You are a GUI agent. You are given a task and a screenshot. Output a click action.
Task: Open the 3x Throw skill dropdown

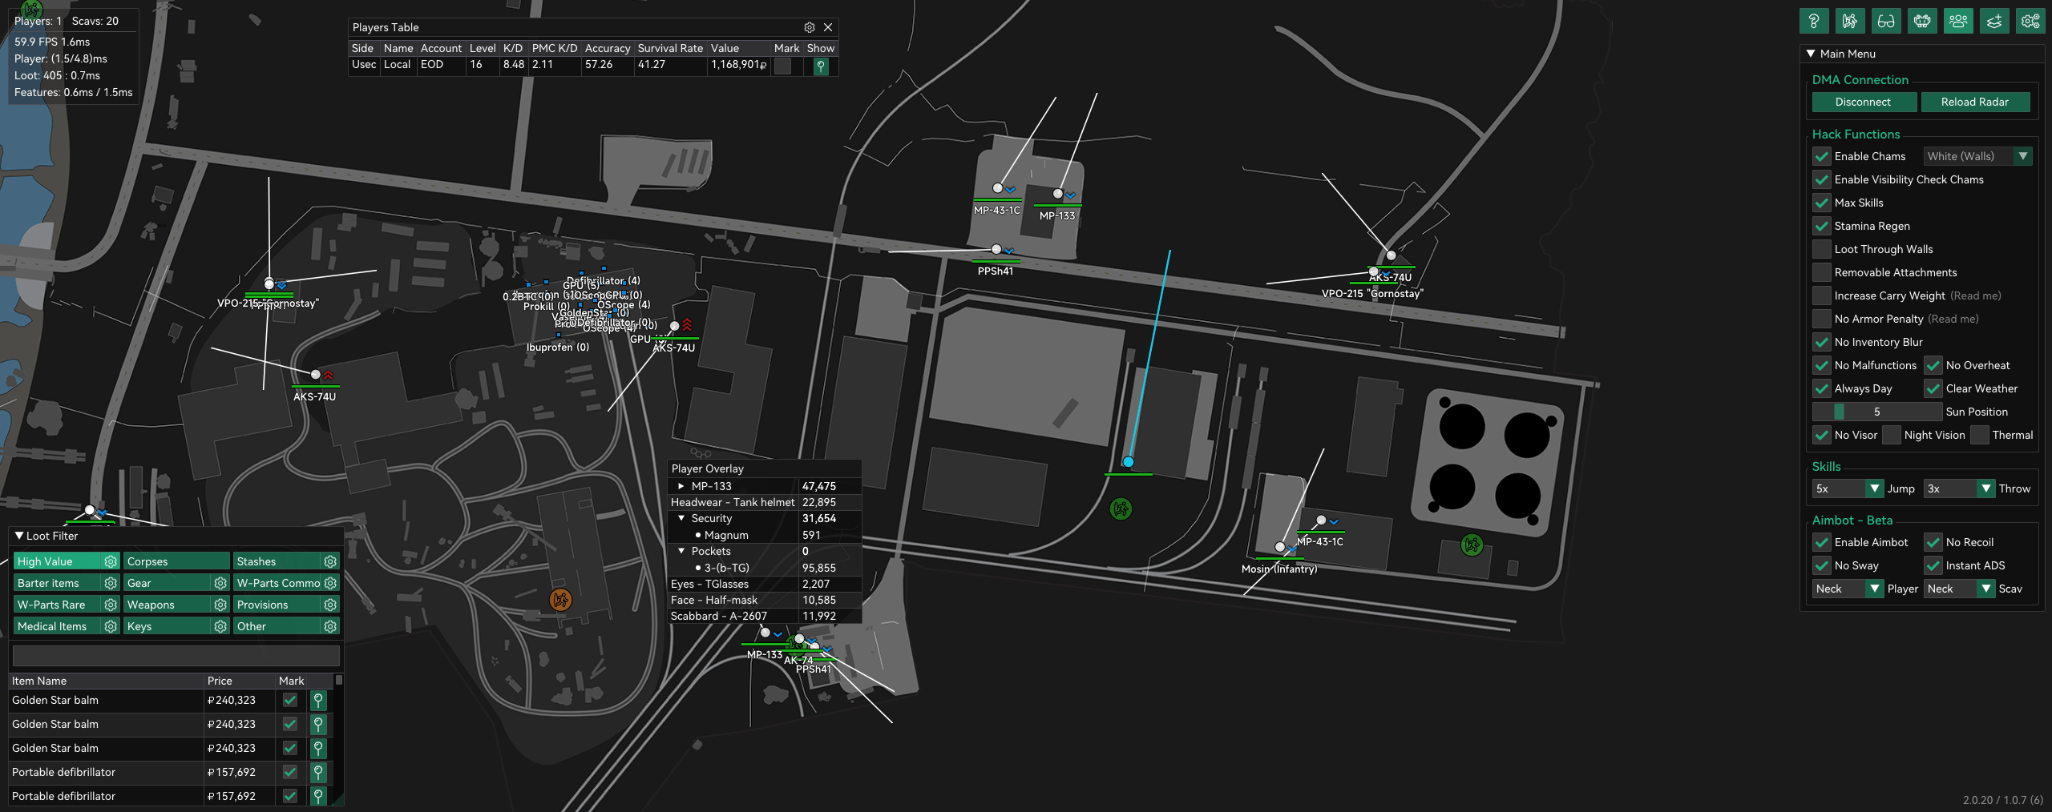(1959, 488)
